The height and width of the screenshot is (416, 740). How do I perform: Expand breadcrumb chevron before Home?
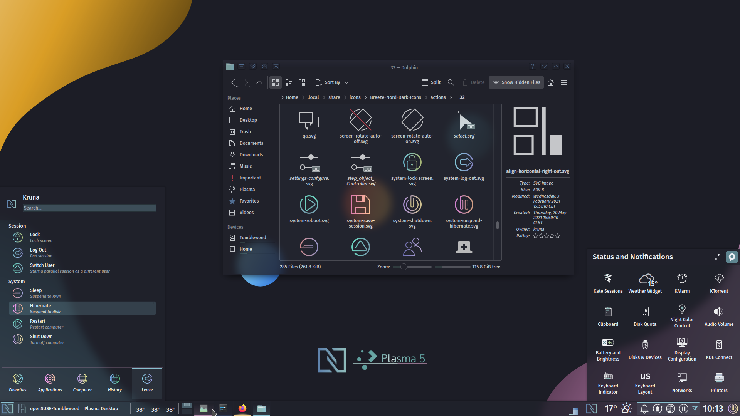tap(282, 97)
